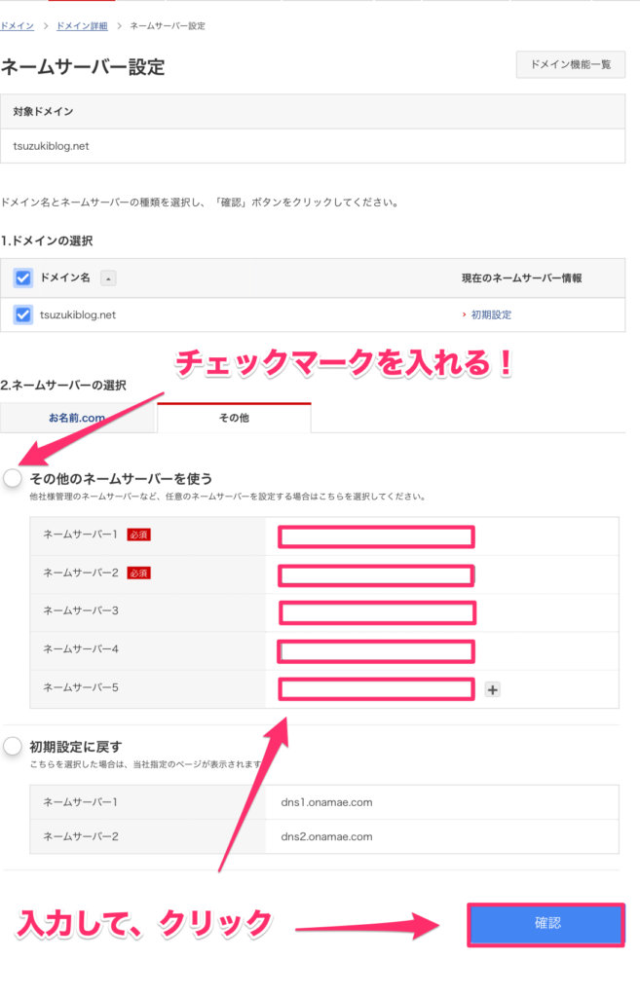
Task: Focus the ネームサーバー4 input field
Action: (376, 651)
